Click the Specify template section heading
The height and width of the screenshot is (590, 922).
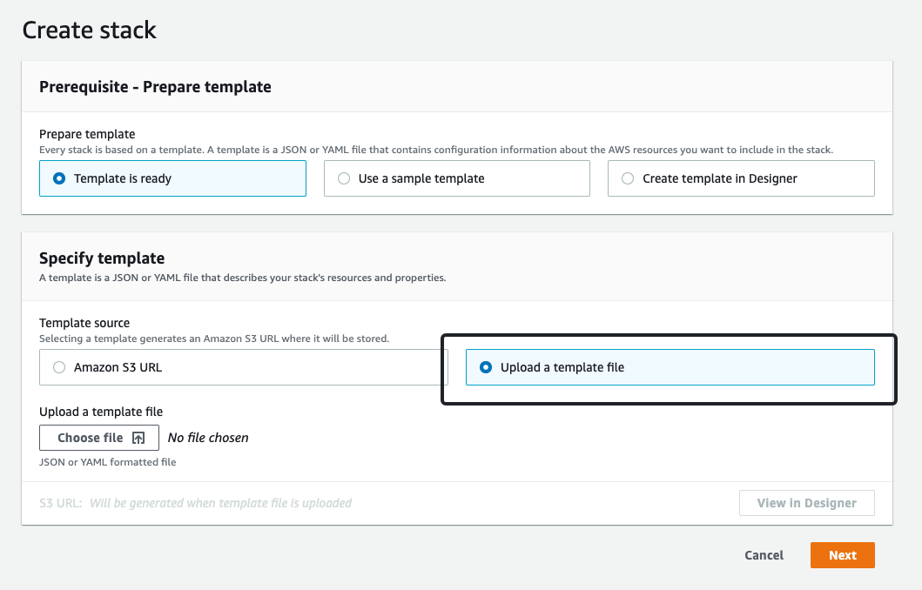[x=102, y=258]
